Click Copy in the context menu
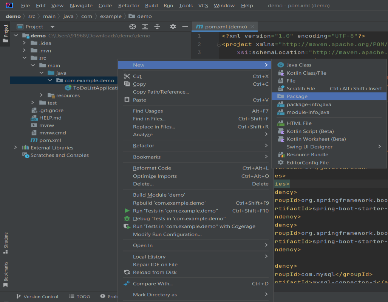The height and width of the screenshot is (302, 388). [195, 84]
